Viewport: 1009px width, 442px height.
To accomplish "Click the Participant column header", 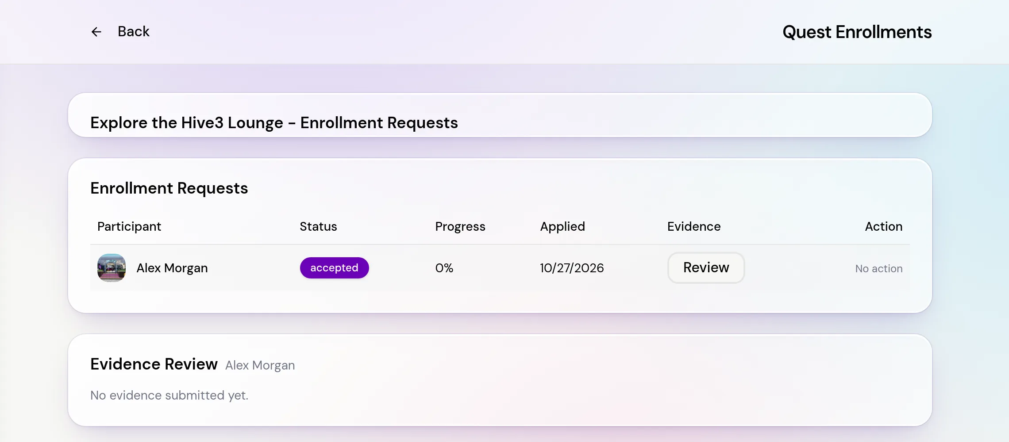I will point(129,226).
